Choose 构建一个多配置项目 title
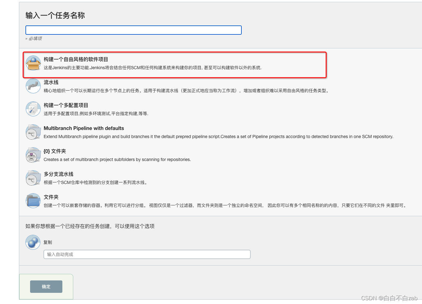The image size is (422, 304). tap(66, 105)
